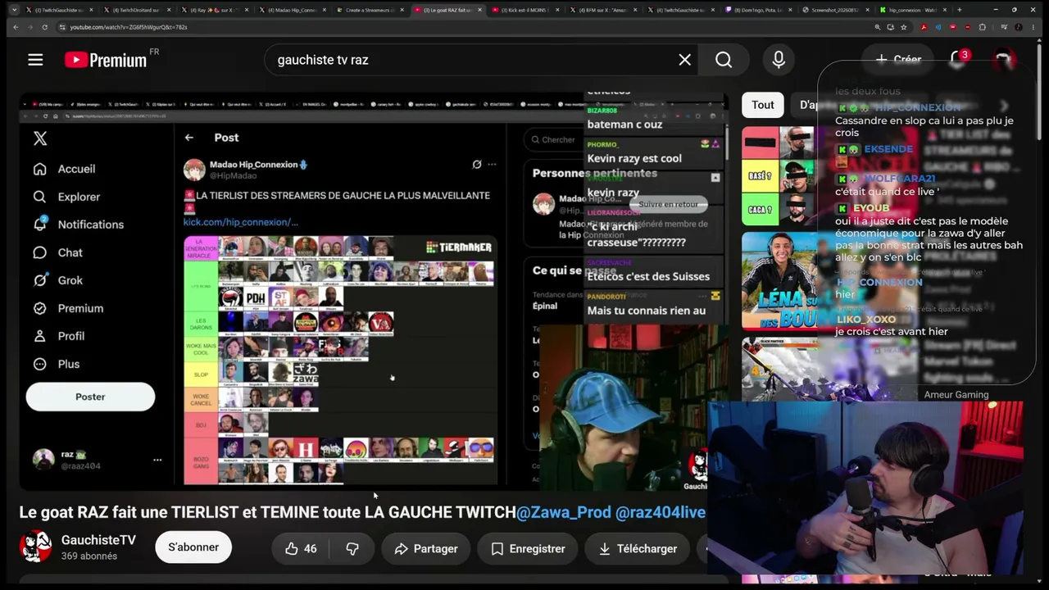
Task: Click the X logo in the video
Action: point(40,138)
